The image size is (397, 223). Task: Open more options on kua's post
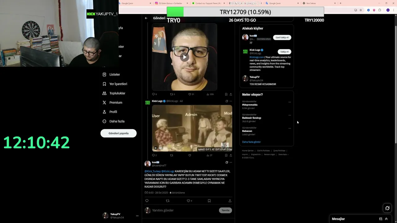[230, 162]
